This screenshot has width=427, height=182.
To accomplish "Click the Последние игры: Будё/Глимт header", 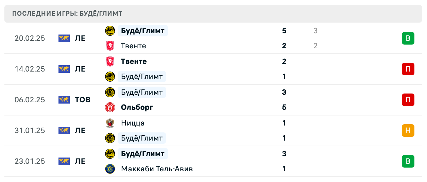I will click(x=67, y=13).
